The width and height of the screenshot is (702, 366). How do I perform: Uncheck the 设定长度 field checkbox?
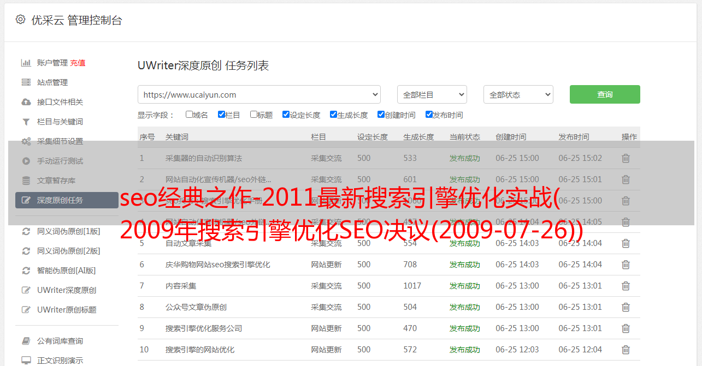point(286,115)
